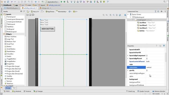Click the zoom to fit icon on the canvas
Screen dimensions: 169x95
(x=104, y=15)
